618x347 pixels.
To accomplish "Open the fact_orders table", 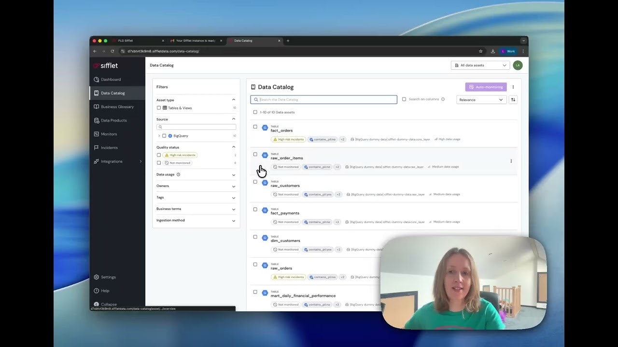I will (281, 131).
